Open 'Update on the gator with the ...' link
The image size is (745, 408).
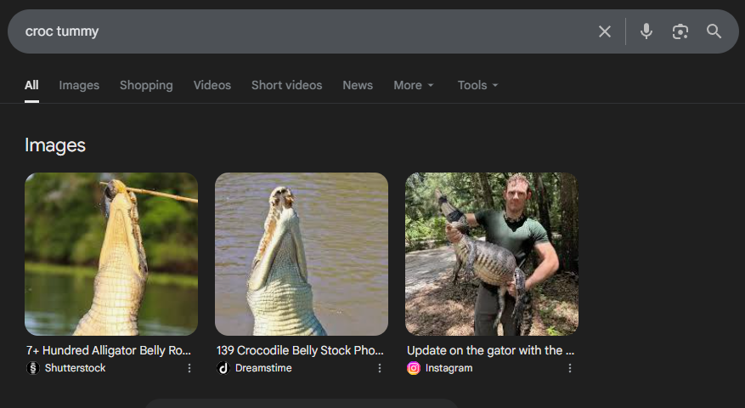point(490,350)
